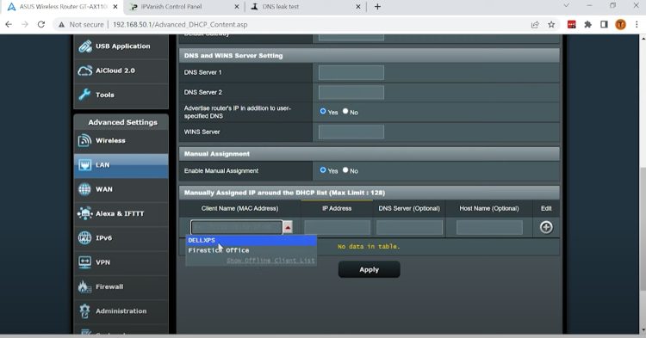Click the red extension icon
Screen dimensions: 646x338
[571, 25]
